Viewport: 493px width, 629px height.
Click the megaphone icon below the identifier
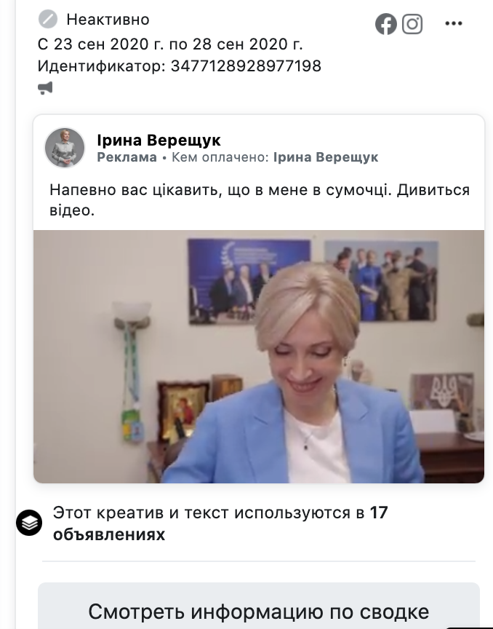pyautogui.click(x=45, y=88)
